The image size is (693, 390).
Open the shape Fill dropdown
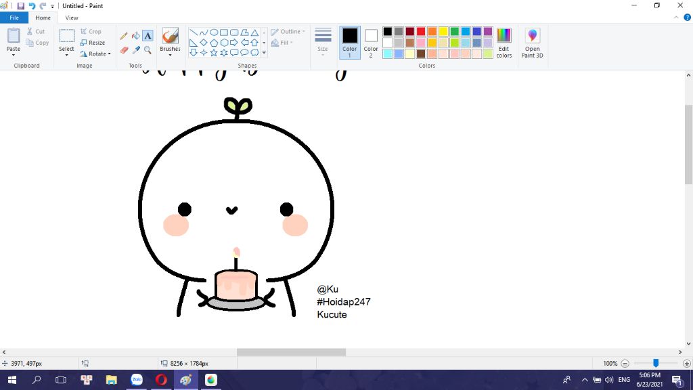point(282,43)
